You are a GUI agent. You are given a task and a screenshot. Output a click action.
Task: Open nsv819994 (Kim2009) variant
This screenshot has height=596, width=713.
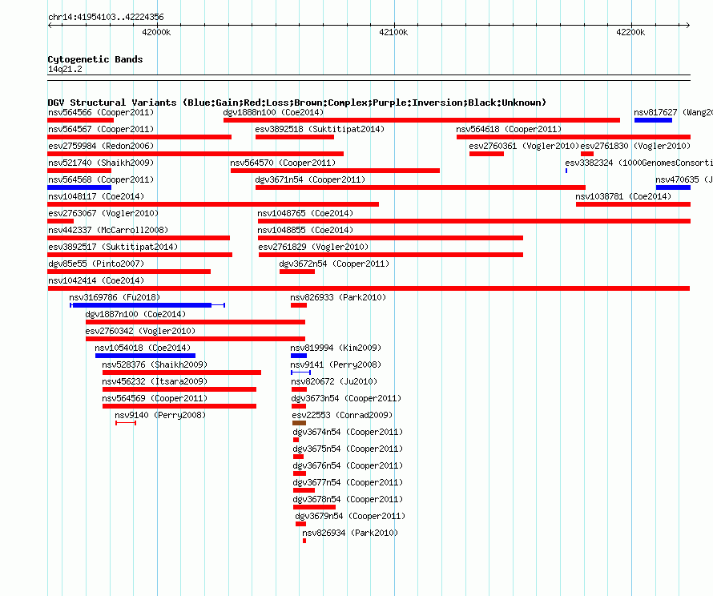coord(336,348)
